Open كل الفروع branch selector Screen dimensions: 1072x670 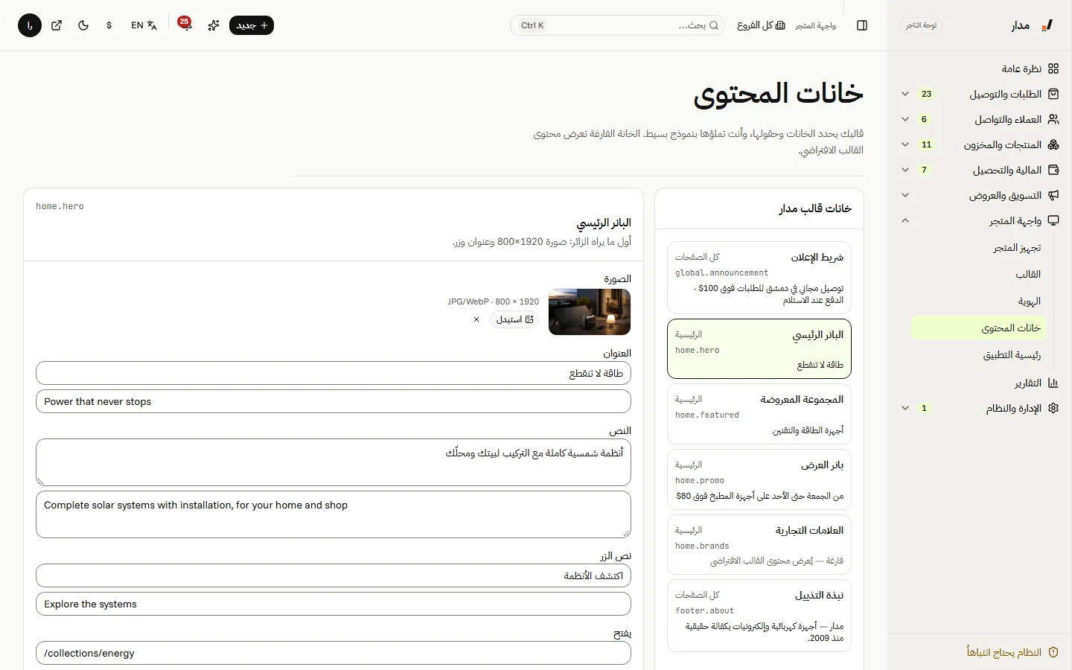(761, 25)
